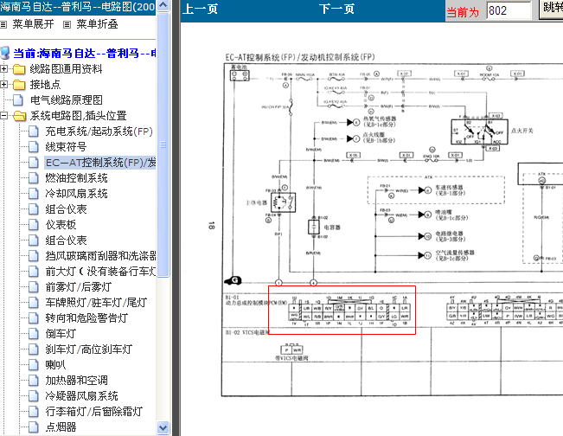The height and width of the screenshot is (436, 563).
Task: Click the page icon beside 喇叭
Action: pyautogui.click(x=34, y=365)
